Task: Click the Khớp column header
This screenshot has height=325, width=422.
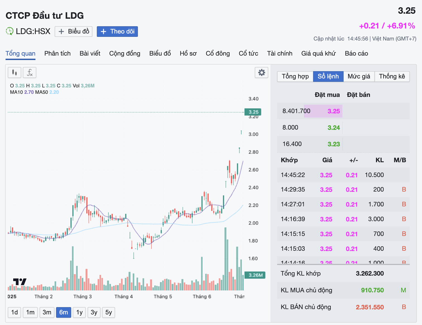Action: [x=289, y=160]
